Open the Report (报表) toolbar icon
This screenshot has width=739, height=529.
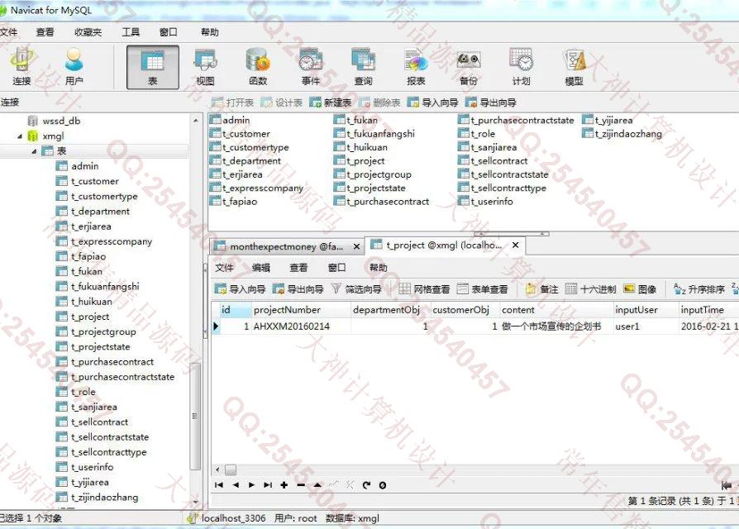(416, 67)
